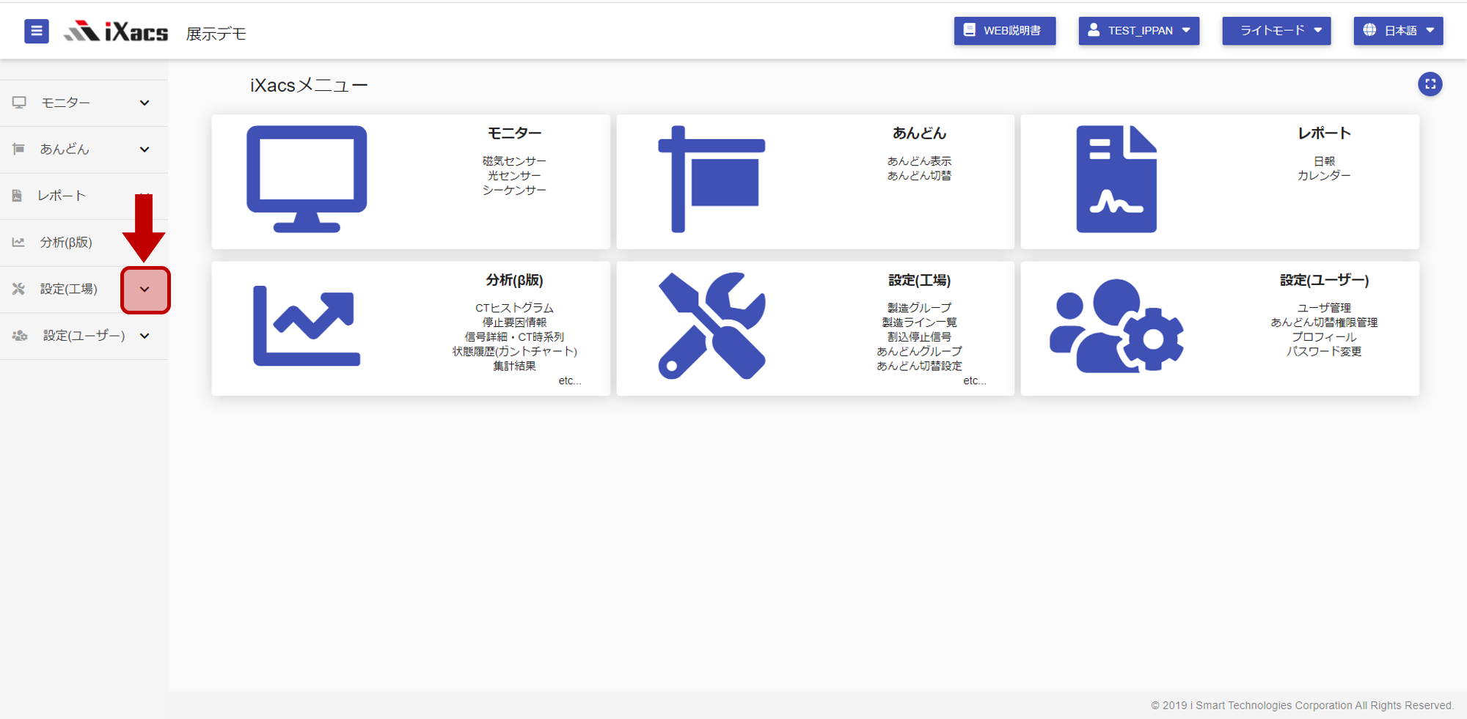Click the CTヒストグラム text

pos(514,308)
